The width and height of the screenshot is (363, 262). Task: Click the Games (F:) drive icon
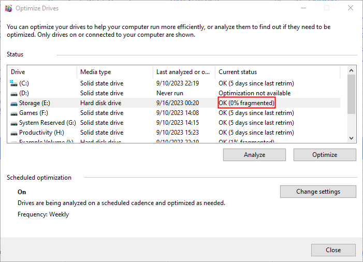13,113
